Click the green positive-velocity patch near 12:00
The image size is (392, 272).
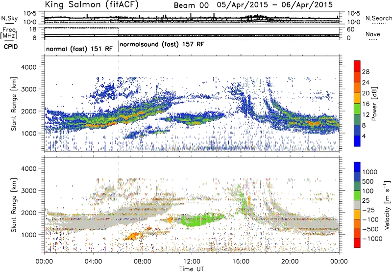pos(199,220)
